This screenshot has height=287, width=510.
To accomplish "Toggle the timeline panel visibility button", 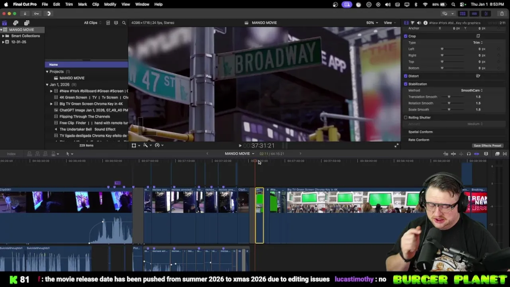I will [474, 14].
